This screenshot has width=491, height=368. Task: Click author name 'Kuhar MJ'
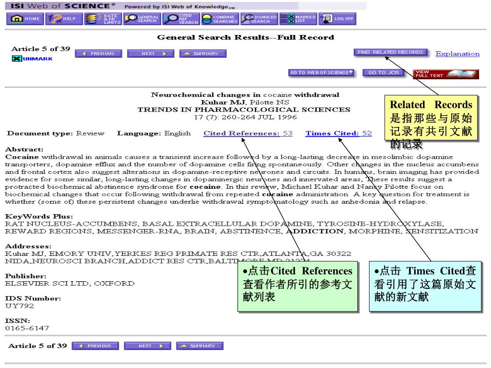point(223,102)
